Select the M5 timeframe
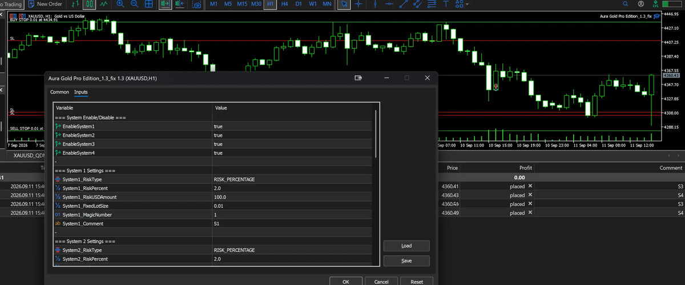Viewport: 685px width, 285px height. tap(228, 4)
